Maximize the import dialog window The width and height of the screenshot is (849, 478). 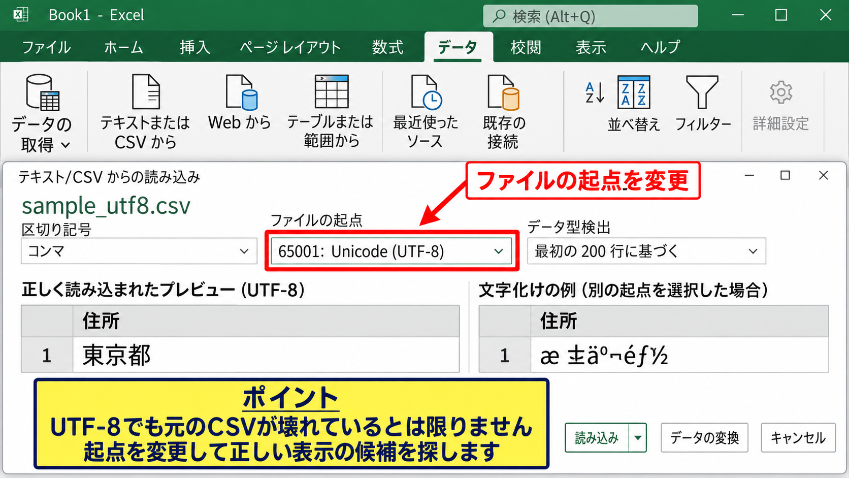click(x=785, y=175)
